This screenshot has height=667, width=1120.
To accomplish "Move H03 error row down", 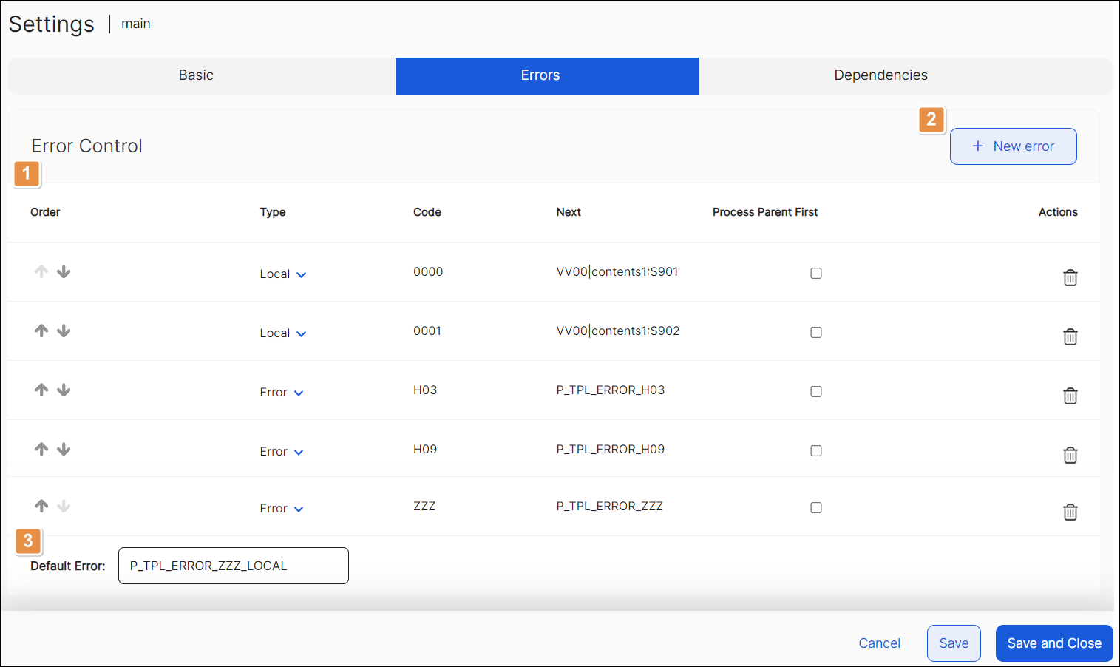I will point(64,390).
